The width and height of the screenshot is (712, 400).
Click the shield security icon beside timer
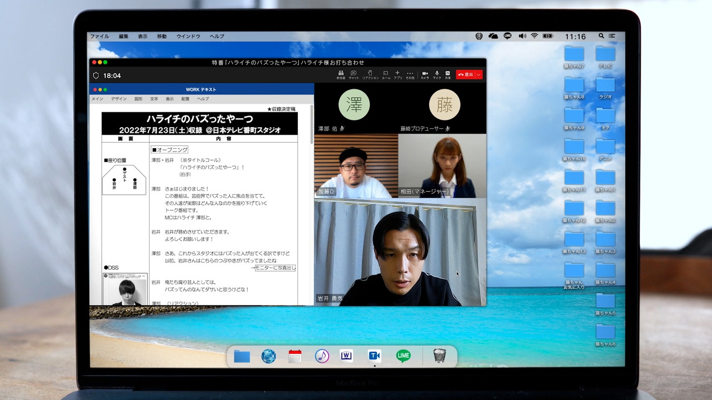pyautogui.click(x=96, y=76)
